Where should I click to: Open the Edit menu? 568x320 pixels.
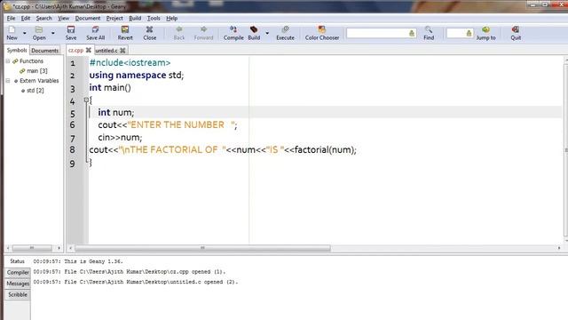tap(26, 18)
